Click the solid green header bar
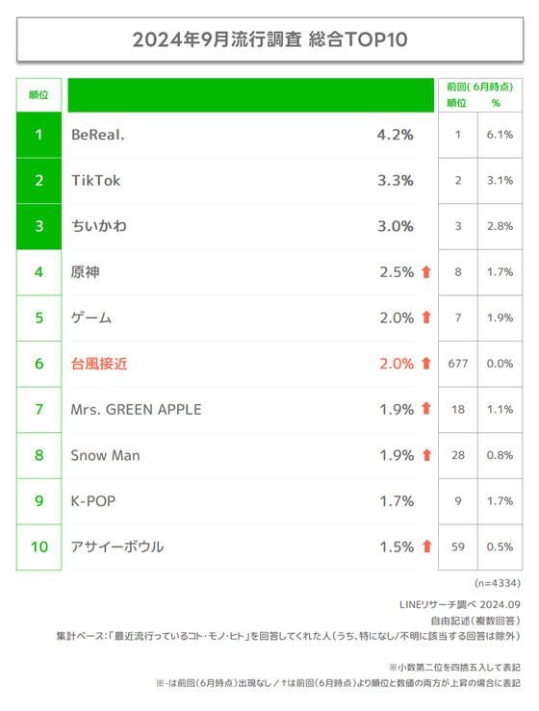Image resolution: width=539 pixels, height=711 pixels. 251,95
